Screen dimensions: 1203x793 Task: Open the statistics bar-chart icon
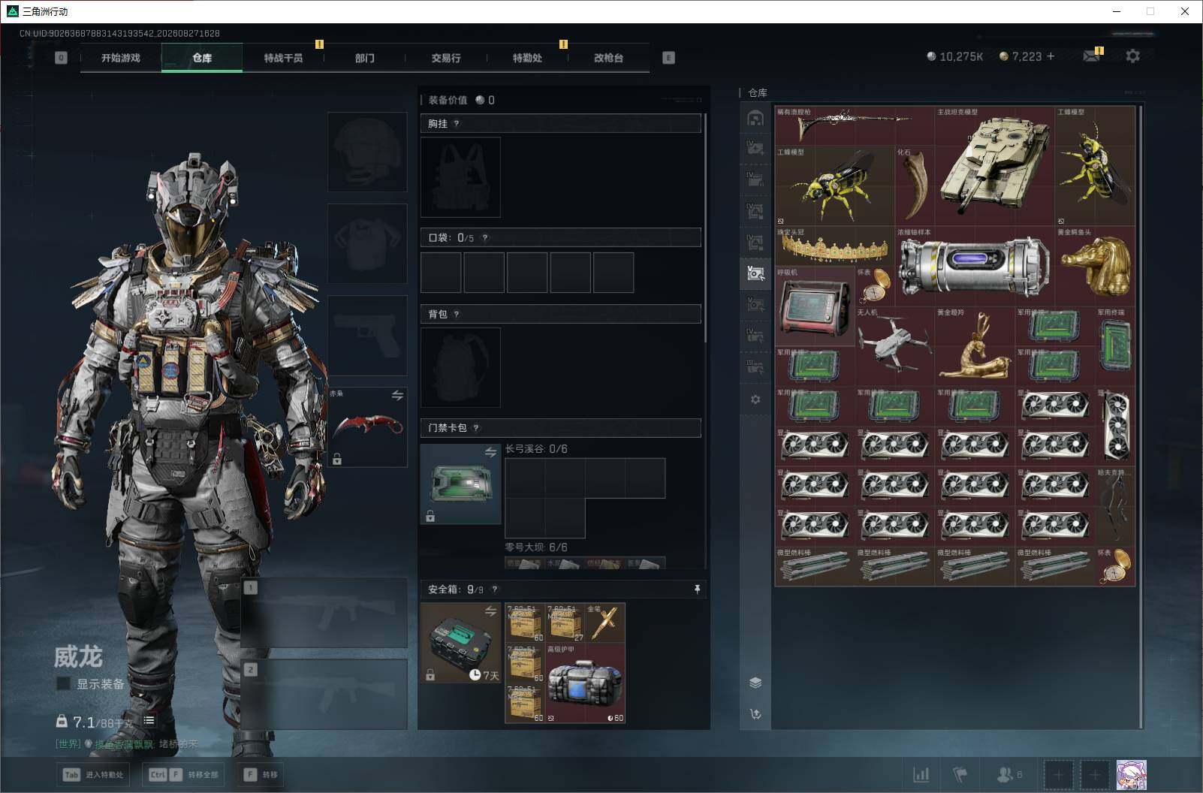921,774
